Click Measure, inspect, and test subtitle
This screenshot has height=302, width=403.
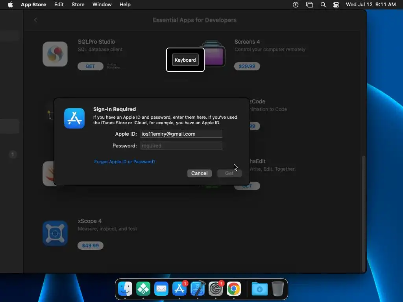coord(107,228)
